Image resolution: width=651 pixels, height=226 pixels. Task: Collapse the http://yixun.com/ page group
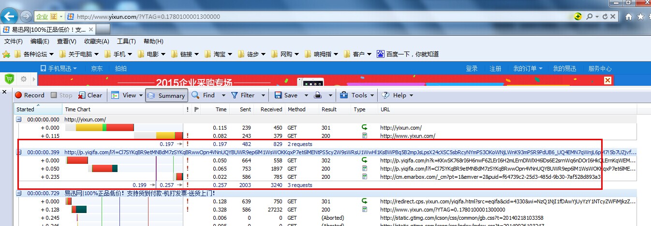pyautogui.click(x=18, y=119)
